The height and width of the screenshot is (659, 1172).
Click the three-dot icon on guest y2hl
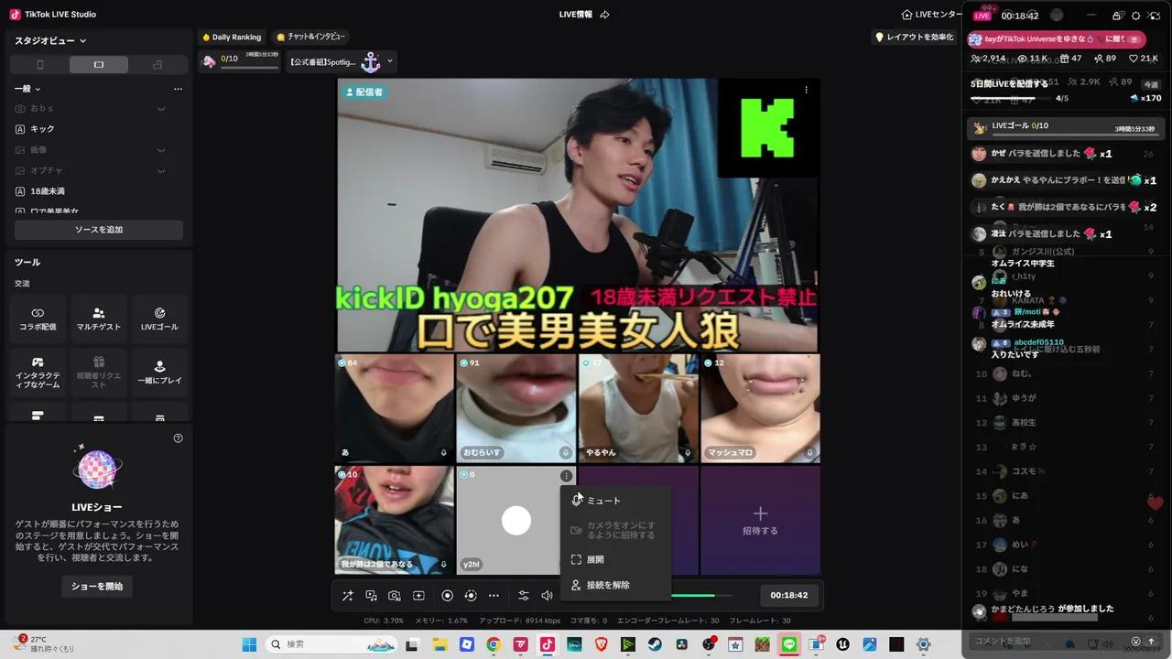click(566, 476)
